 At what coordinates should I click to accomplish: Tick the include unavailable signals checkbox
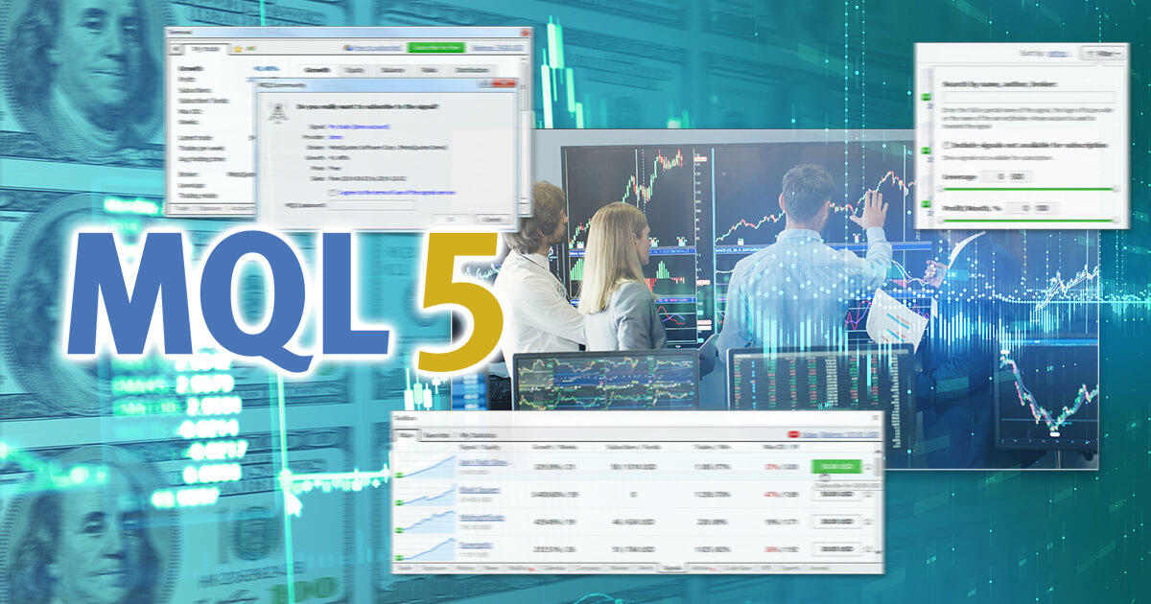[948, 145]
